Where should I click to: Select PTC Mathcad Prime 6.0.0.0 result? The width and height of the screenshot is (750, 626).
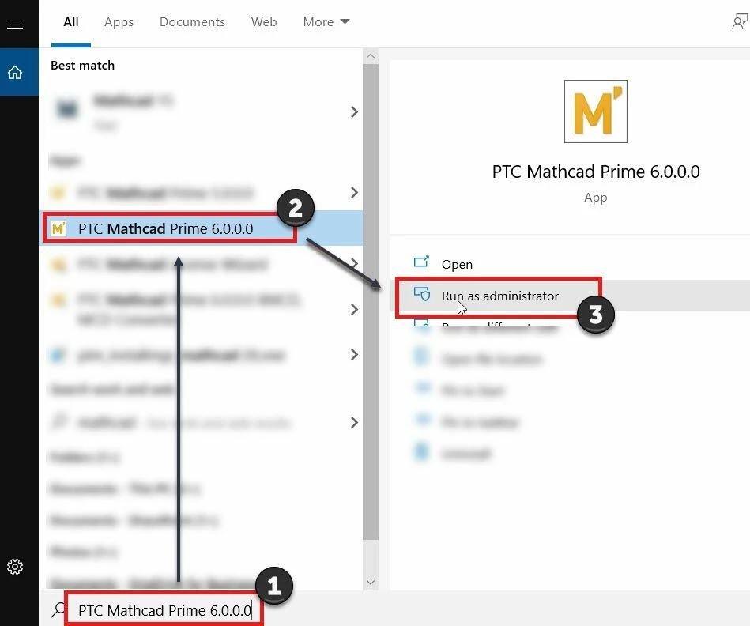tap(201, 228)
